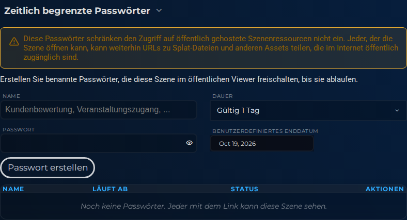Focus the Name input field

coord(99,110)
